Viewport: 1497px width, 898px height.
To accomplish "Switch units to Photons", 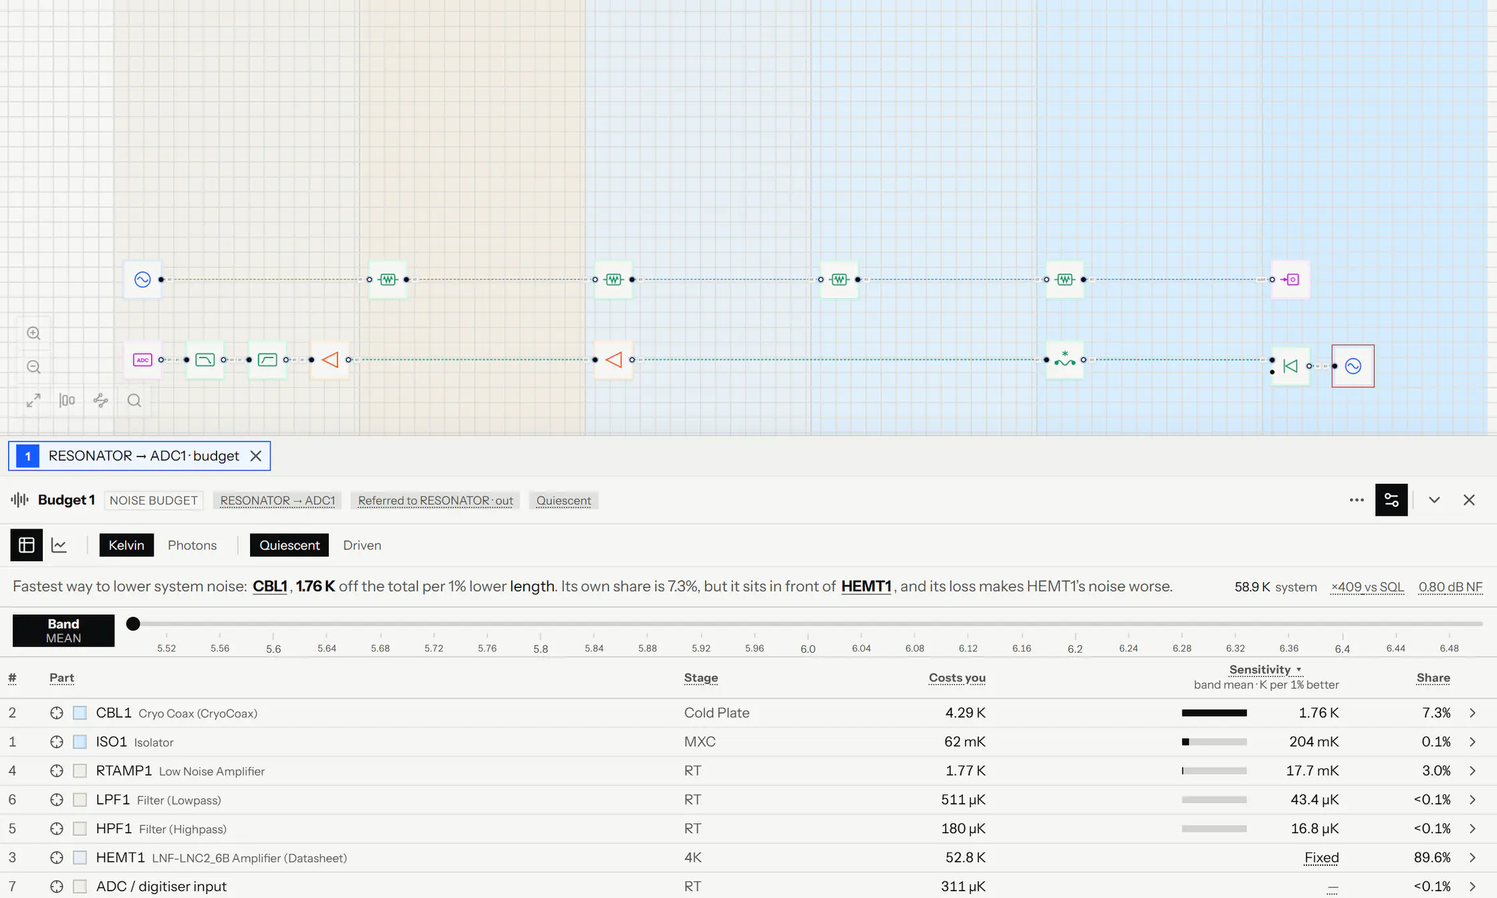I will [x=192, y=545].
